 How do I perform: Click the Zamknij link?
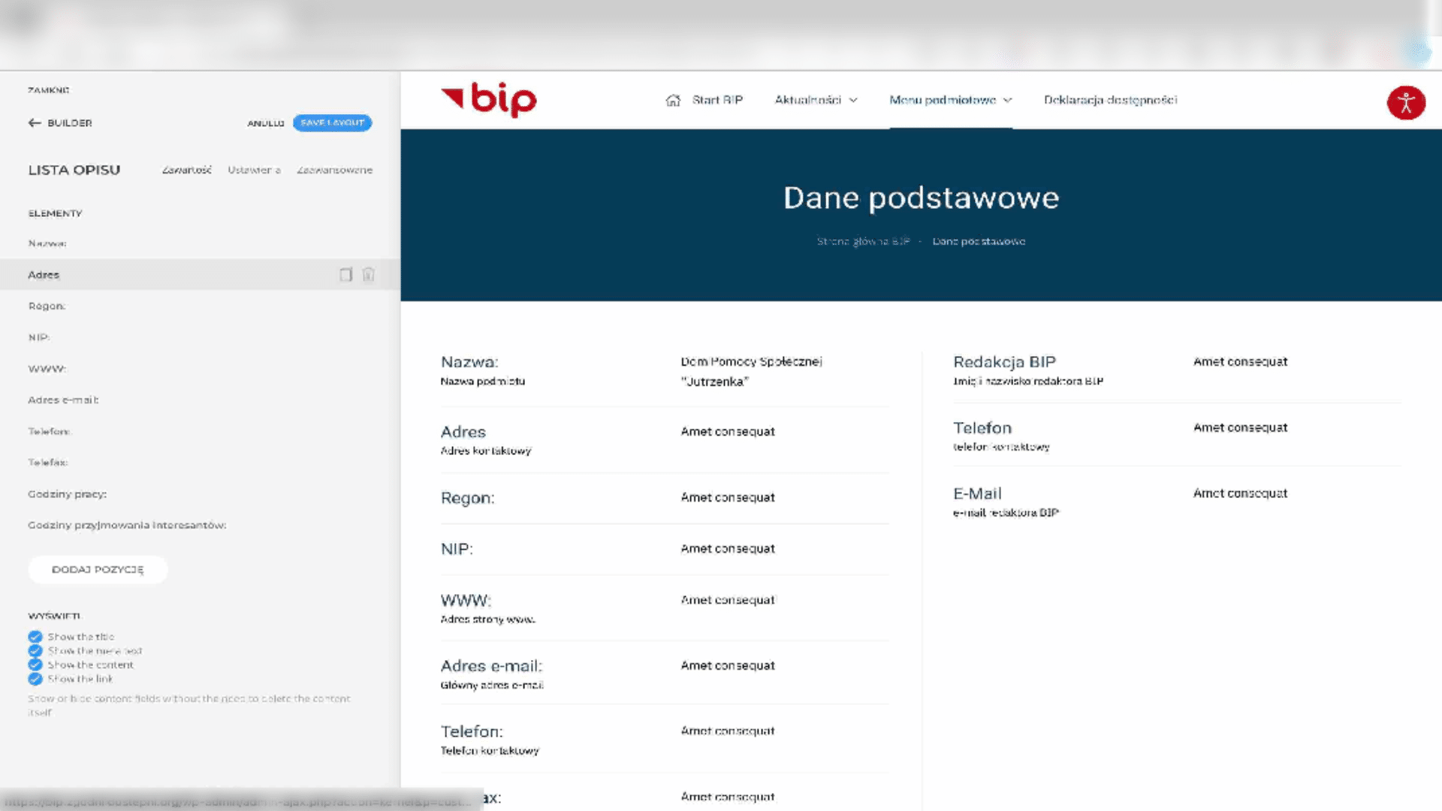click(49, 90)
